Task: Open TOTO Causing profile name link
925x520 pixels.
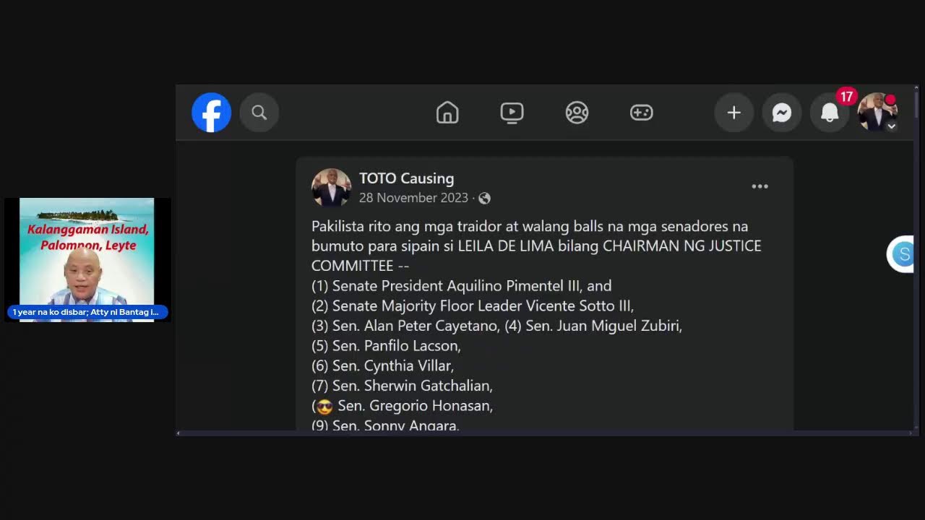Action: pos(406,178)
